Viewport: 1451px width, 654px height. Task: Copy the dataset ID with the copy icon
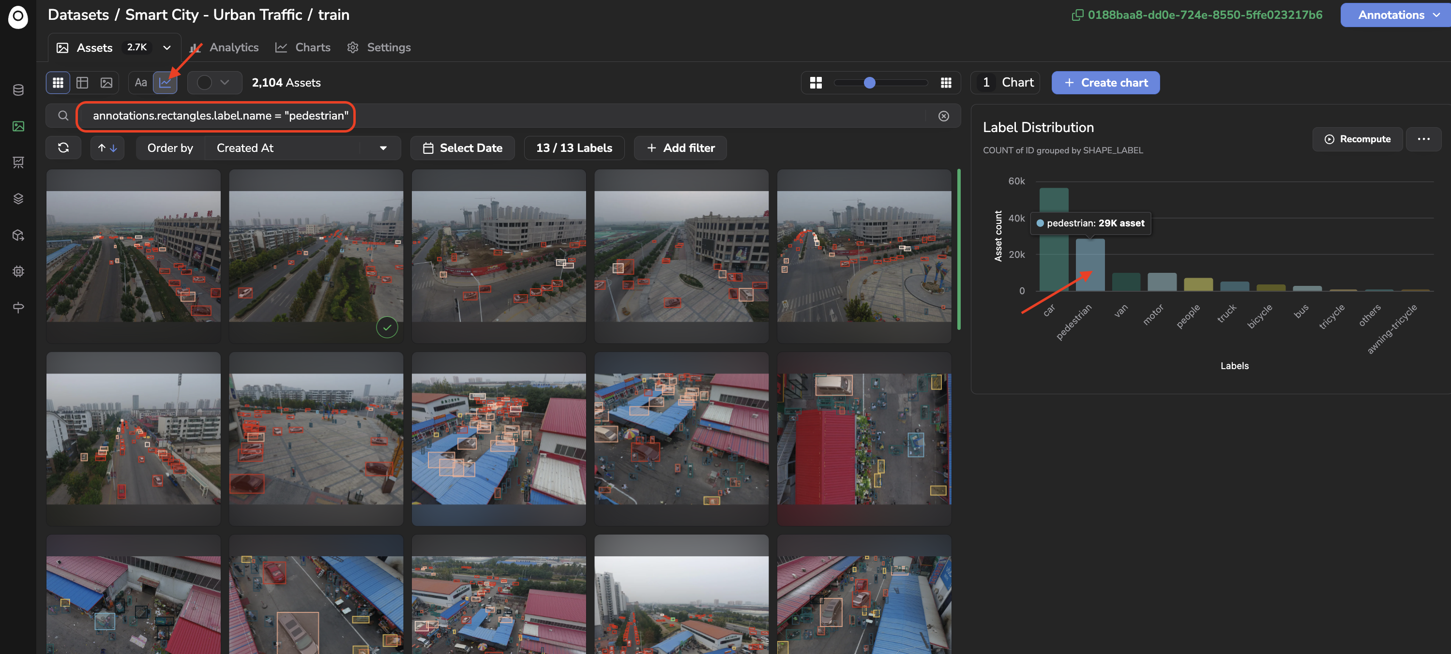pyautogui.click(x=1077, y=15)
